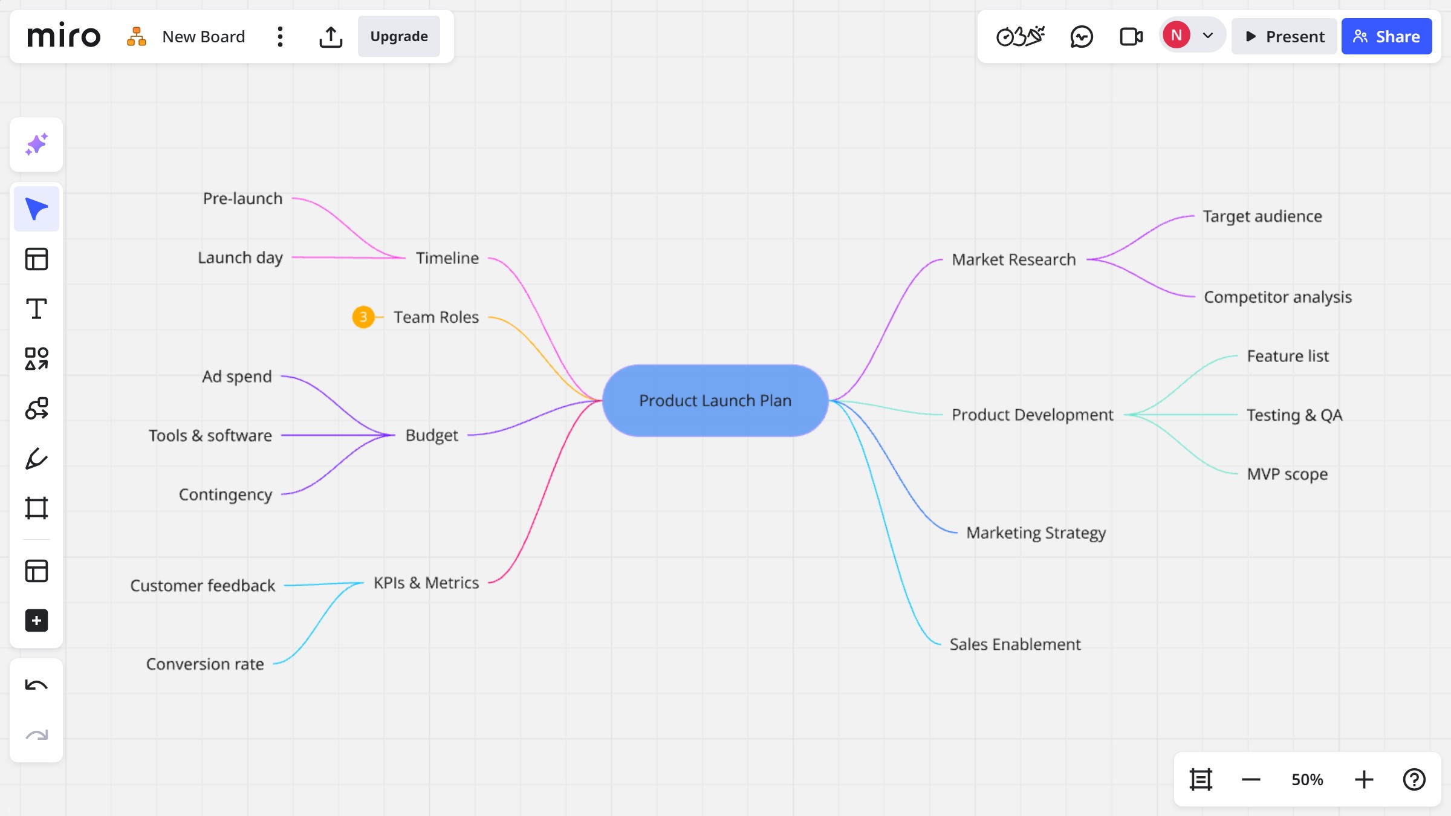Click the Share button

(x=1386, y=36)
